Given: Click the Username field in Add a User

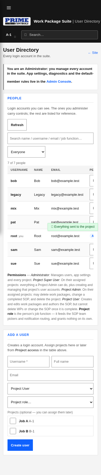Looking at the screenshot, I should 28,362.
